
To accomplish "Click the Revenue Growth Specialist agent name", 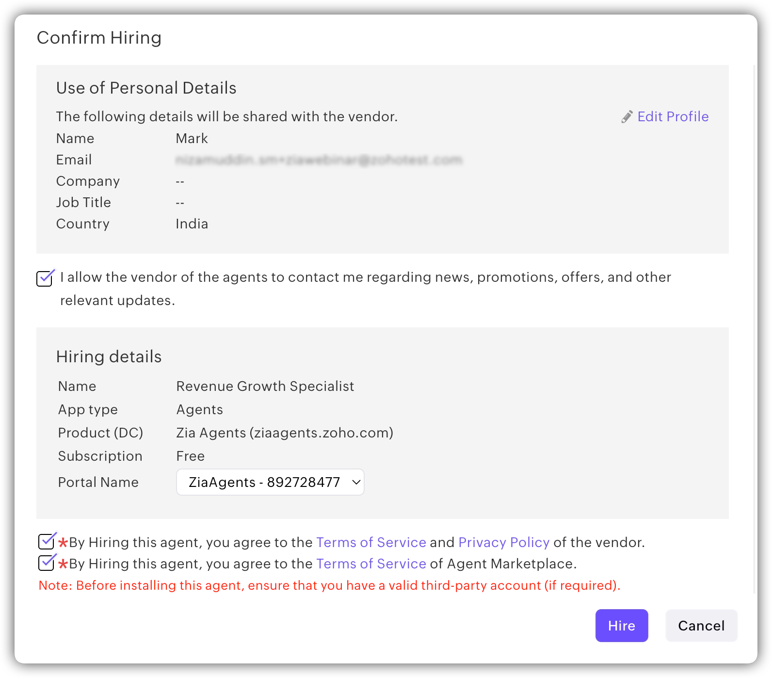I will click(265, 386).
